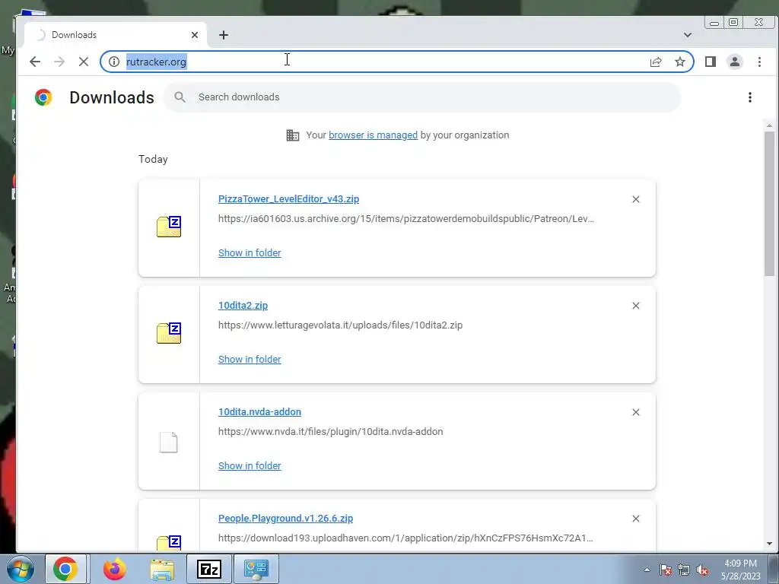Click the Action Center flag tray icon

pyautogui.click(x=666, y=570)
